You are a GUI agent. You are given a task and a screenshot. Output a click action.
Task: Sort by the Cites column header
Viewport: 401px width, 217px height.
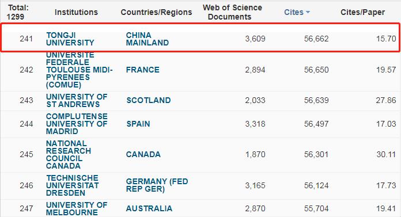[x=294, y=12]
